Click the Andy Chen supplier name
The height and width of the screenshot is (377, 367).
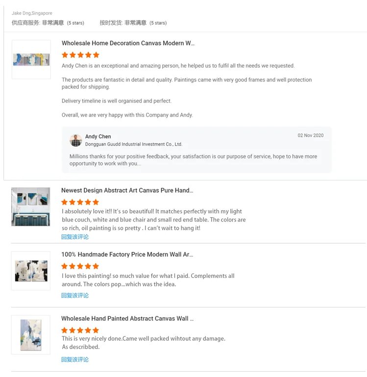tap(98, 137)
